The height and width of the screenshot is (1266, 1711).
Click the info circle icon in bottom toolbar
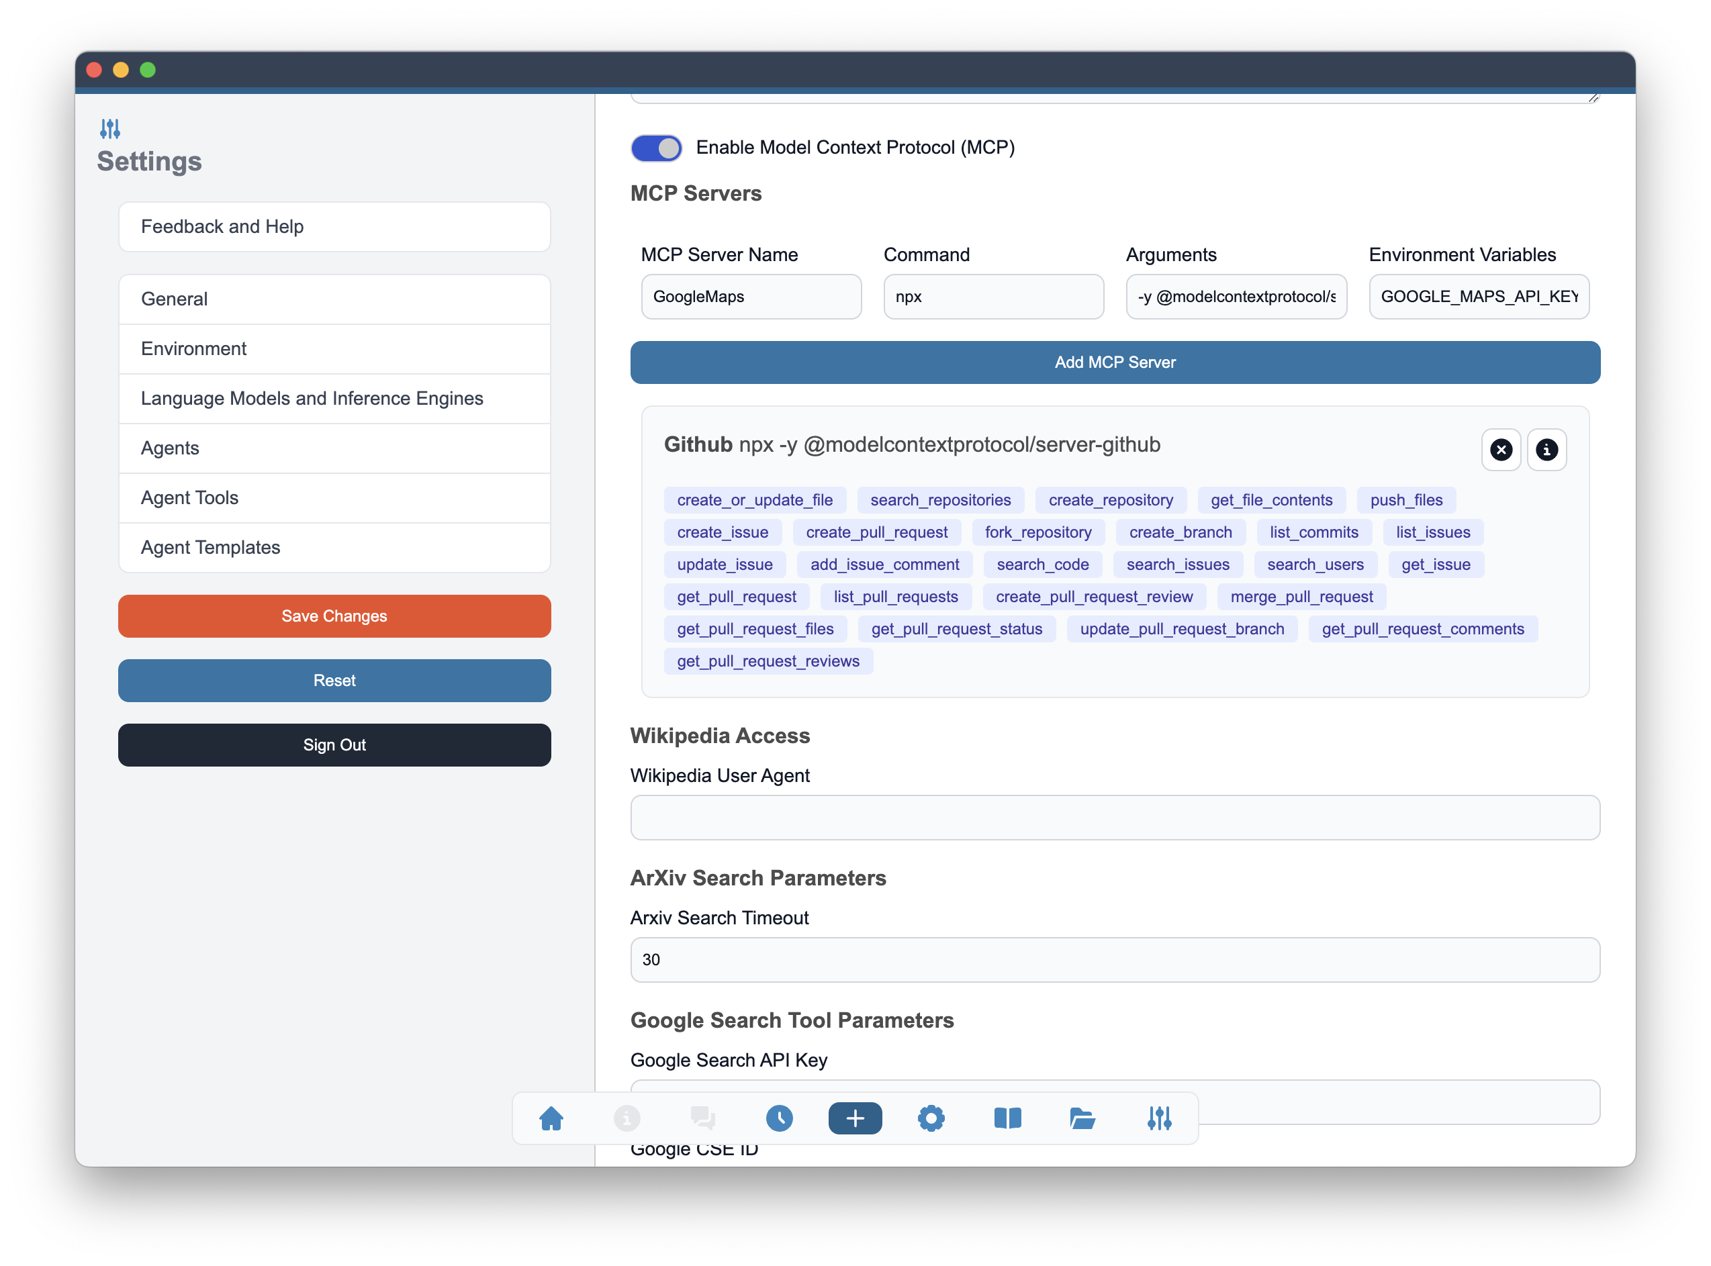(627, 1118)
